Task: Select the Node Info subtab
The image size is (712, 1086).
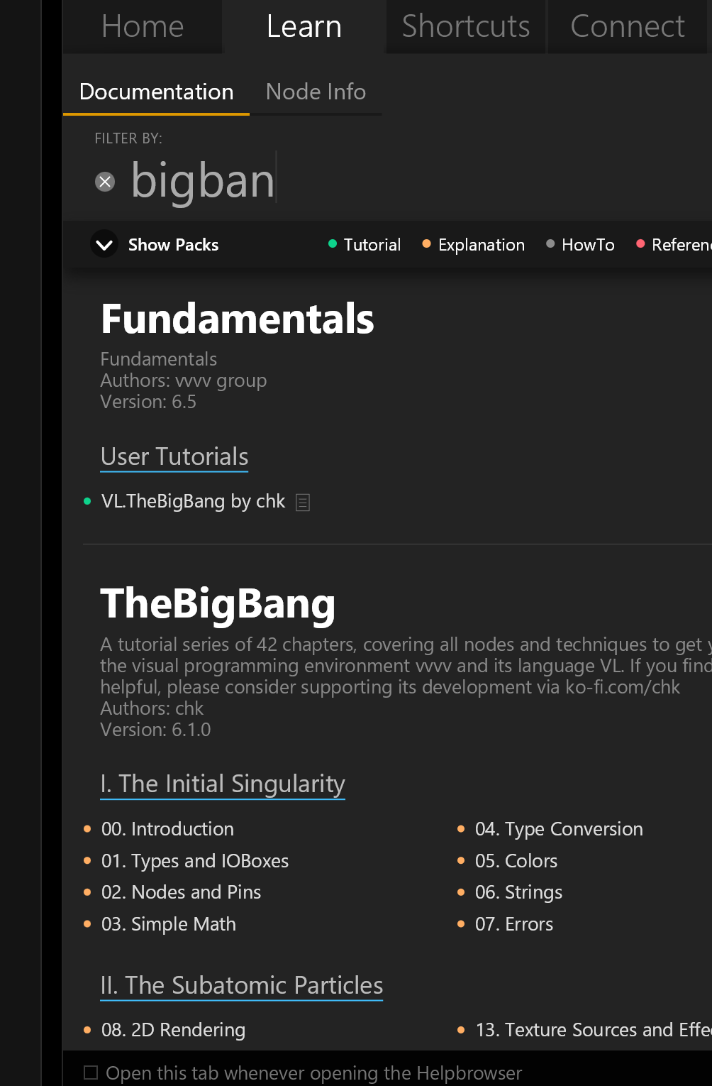Action: point(316,92)
